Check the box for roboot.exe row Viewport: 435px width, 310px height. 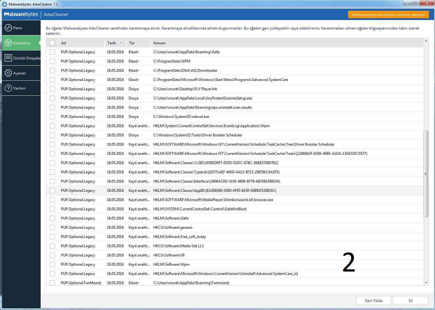pyautogui.click(x=52, y=117)
